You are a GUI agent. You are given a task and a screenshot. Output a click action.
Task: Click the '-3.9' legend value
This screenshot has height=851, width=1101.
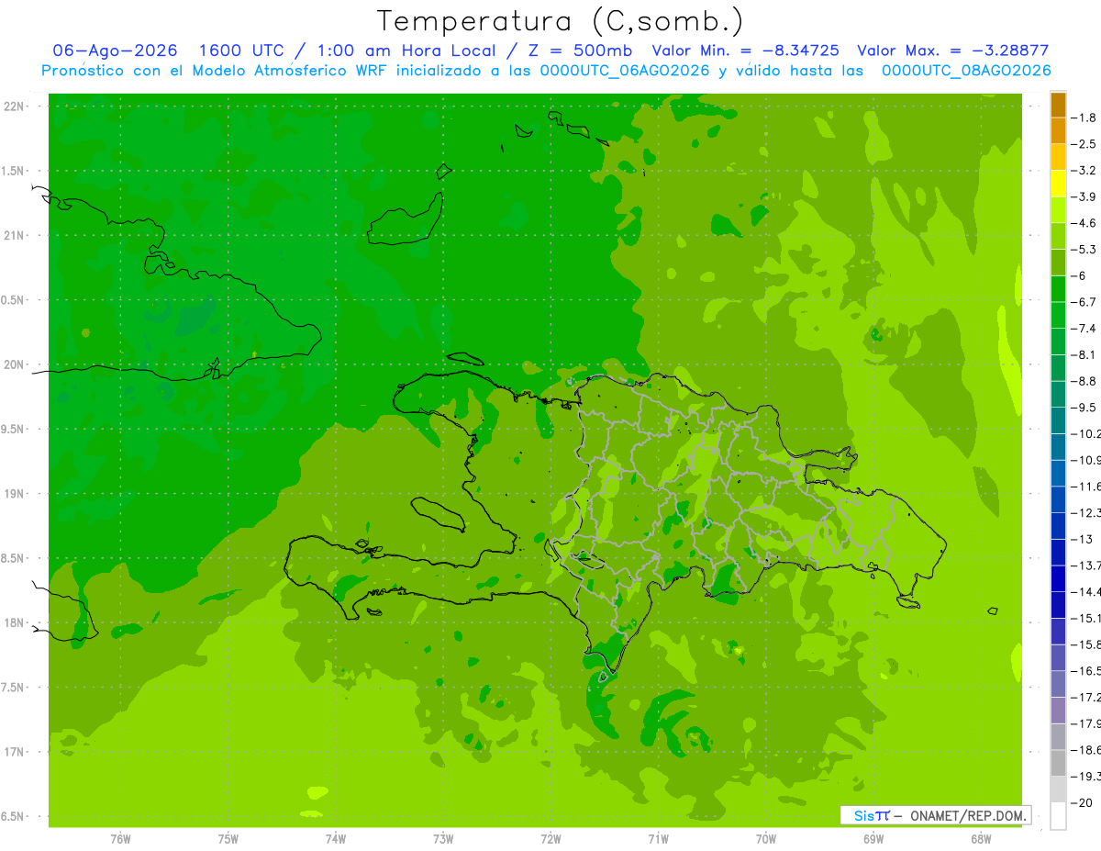1084,196
